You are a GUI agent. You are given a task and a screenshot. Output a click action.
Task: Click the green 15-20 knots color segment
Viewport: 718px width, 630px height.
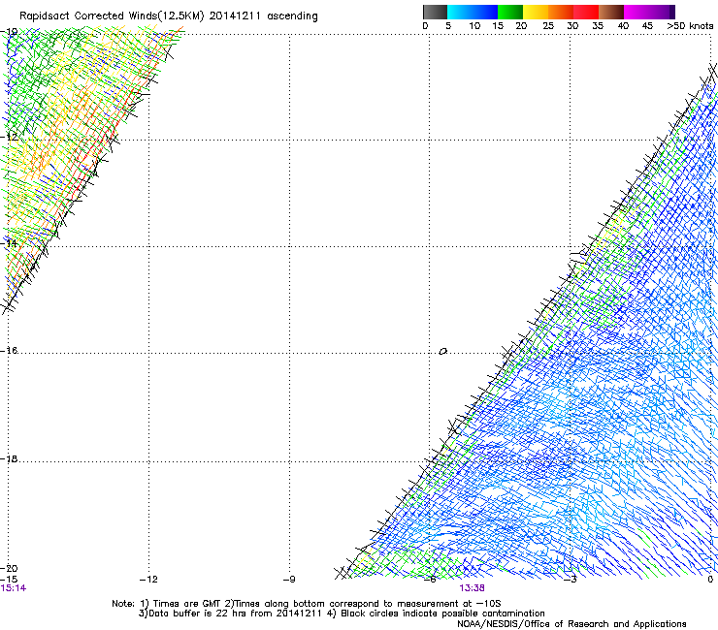510,12
